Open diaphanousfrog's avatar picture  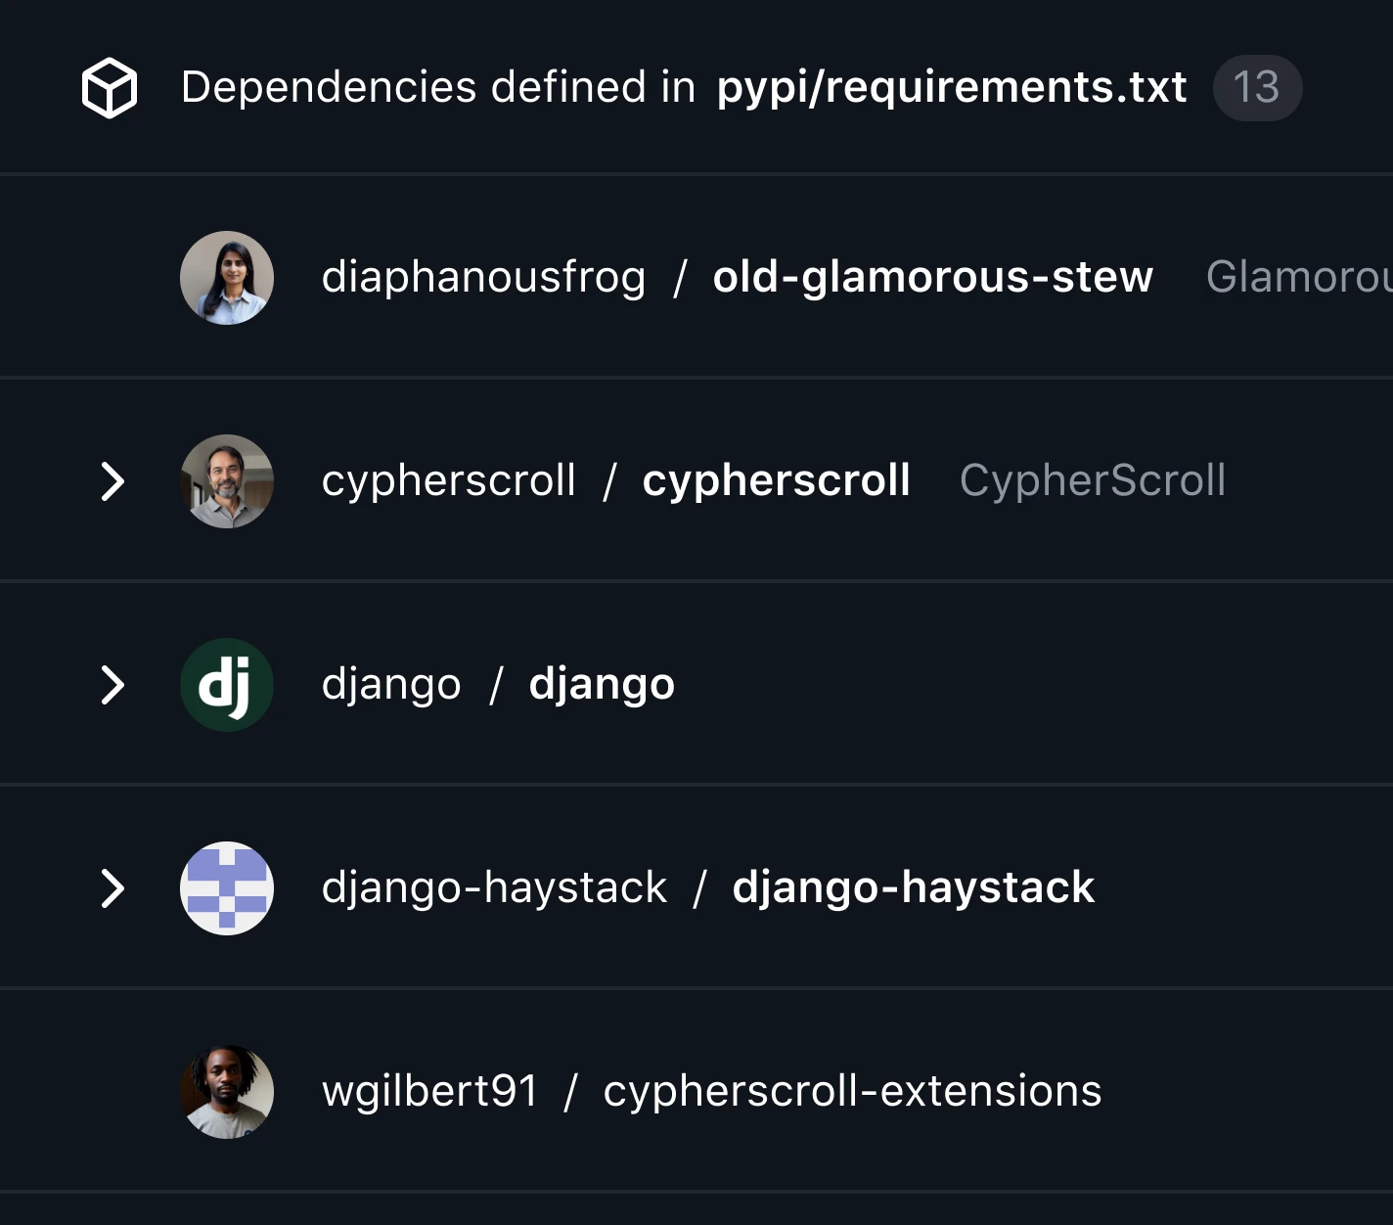coord(226,277)
